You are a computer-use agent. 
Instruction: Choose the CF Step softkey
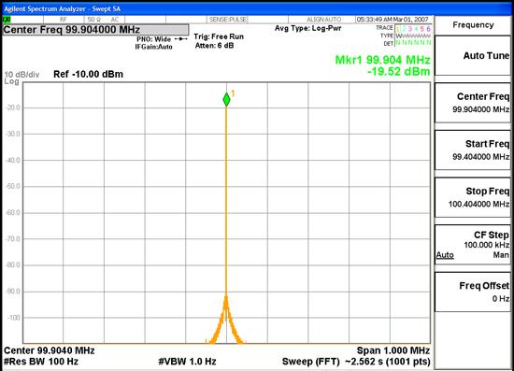[472, 245]
